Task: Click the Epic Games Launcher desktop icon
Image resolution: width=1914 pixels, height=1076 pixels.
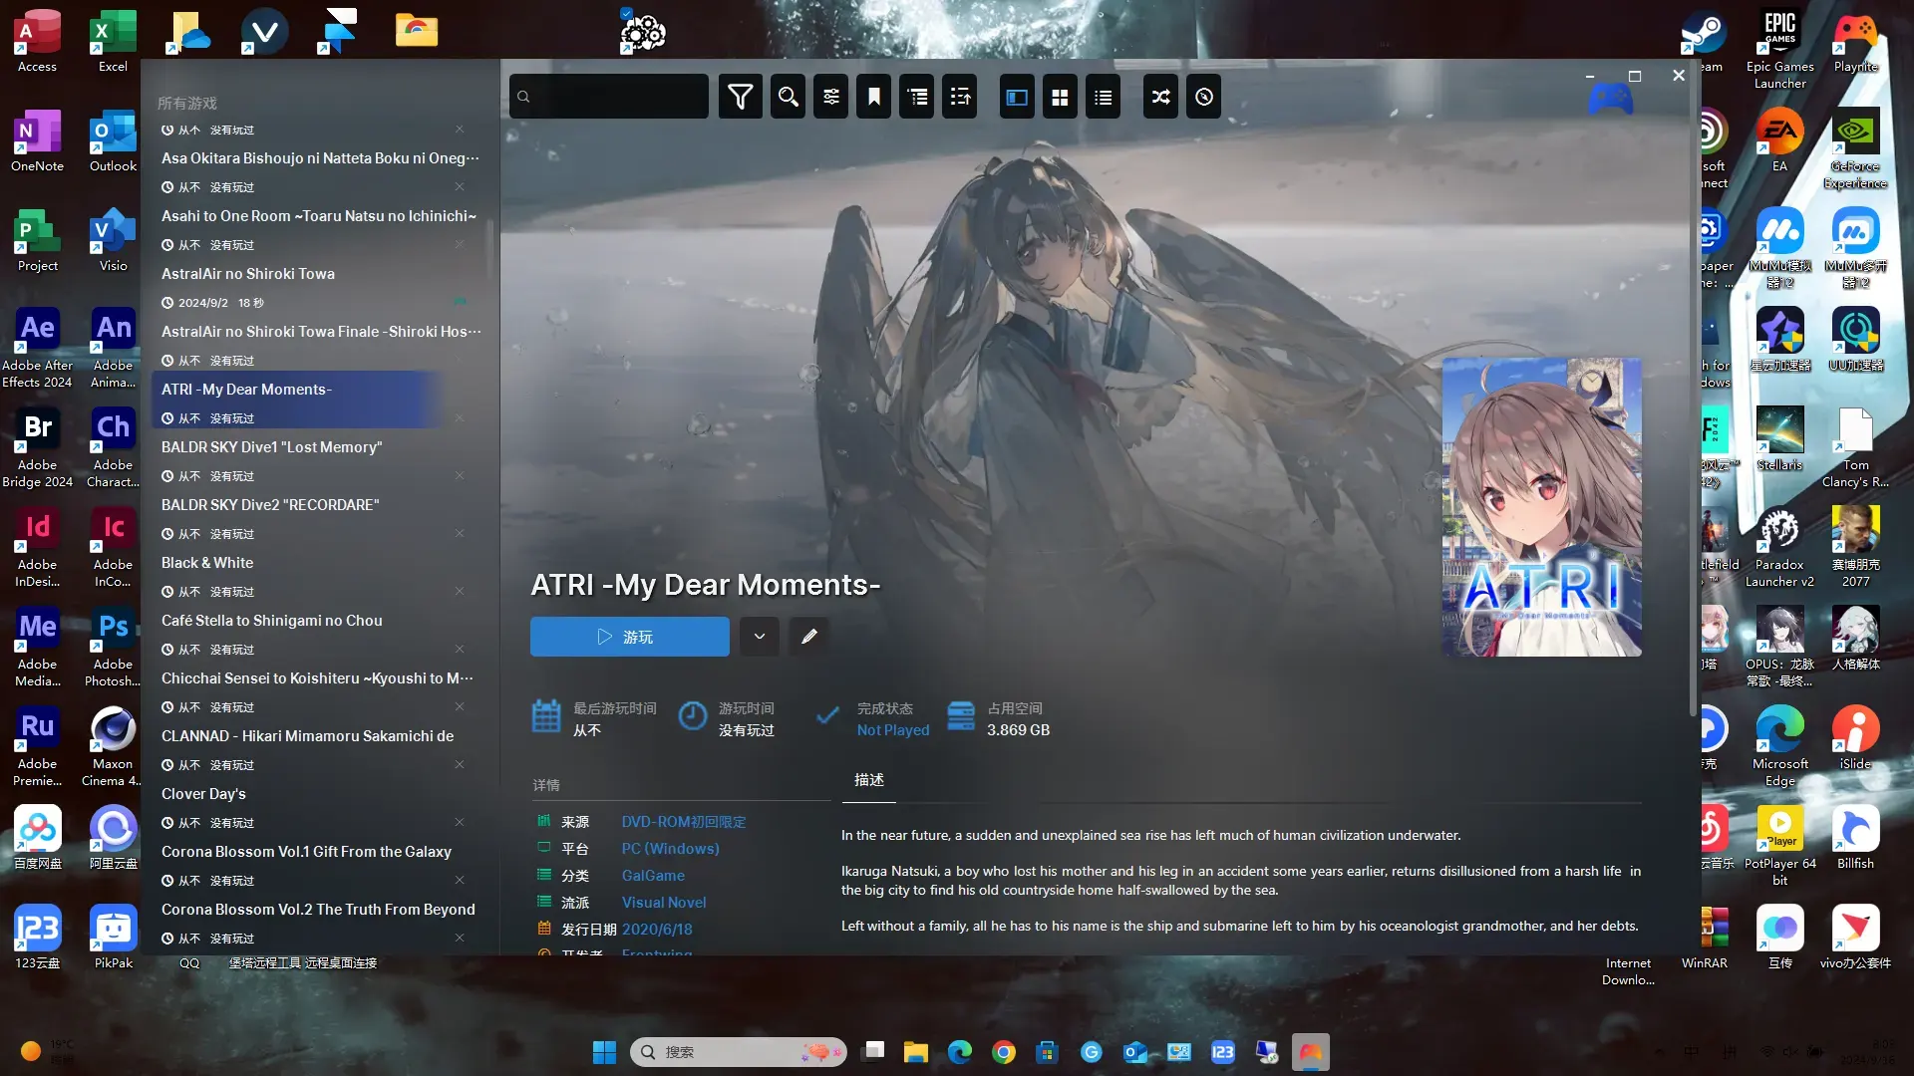Action: (x=1779, y=49)
